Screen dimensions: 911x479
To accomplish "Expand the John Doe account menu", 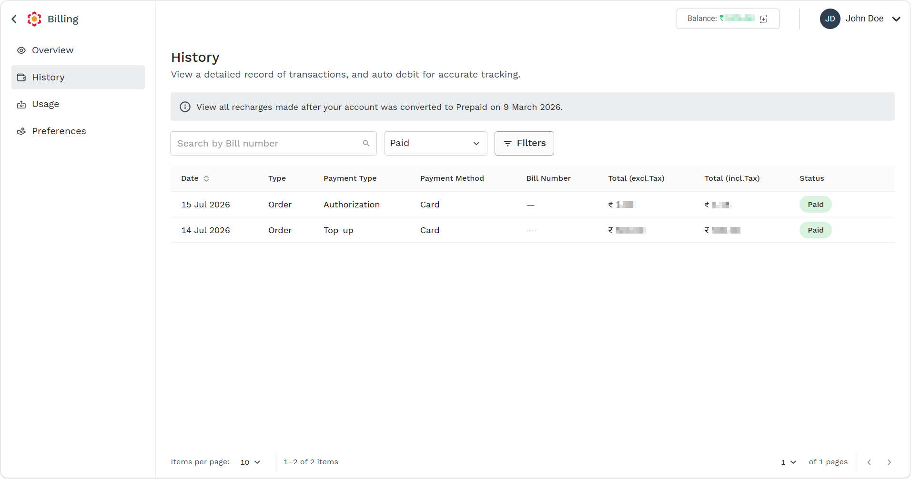I will 896,19.
